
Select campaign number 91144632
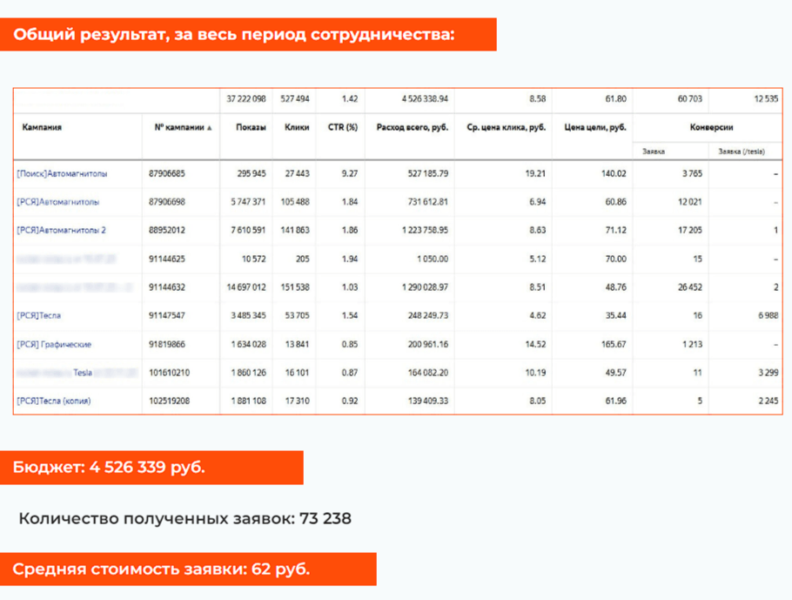(x=167, y=287)
